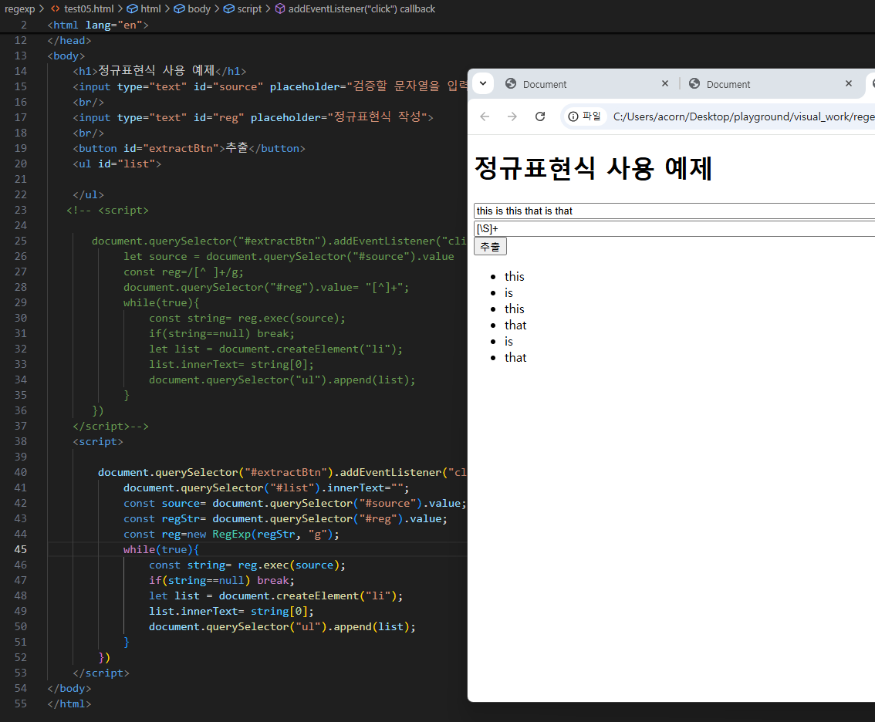Click the first 'this' list item

(514, 277)
